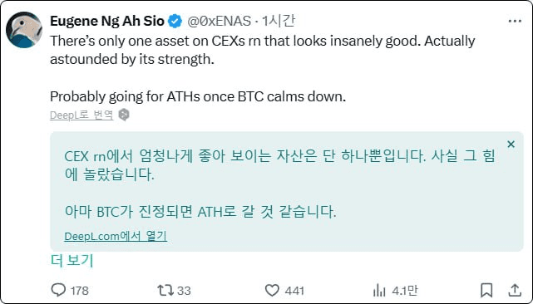Click the Korean translated text in box
533x304 pixels.
[x=279, y=184]
